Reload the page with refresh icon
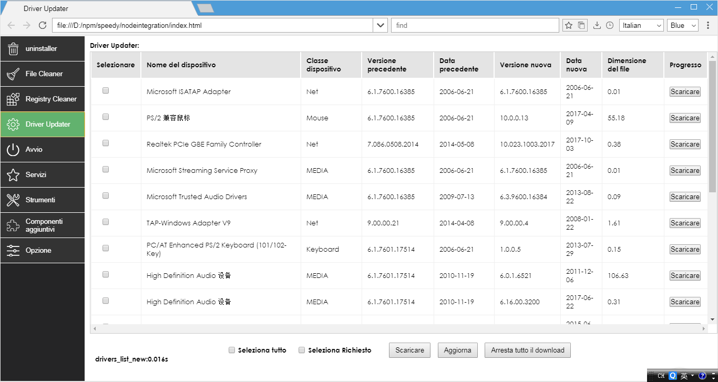Screen dimensions: 718x382 [43, 25]
